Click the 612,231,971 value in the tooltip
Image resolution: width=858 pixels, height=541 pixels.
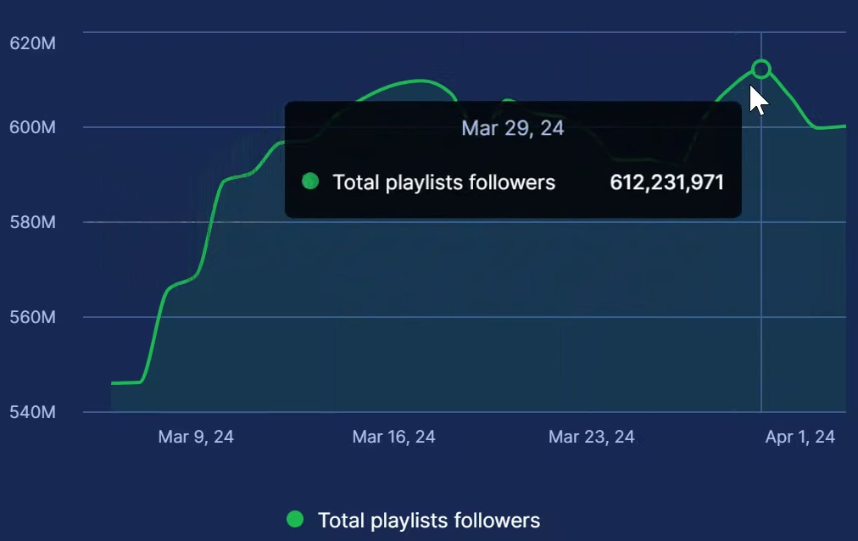(667, 181)
